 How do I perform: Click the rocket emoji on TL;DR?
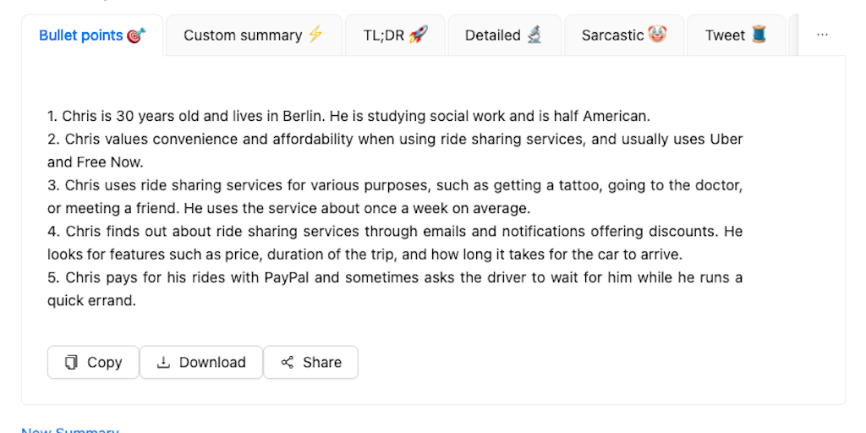pyautogui.click(x=419, y=35)
